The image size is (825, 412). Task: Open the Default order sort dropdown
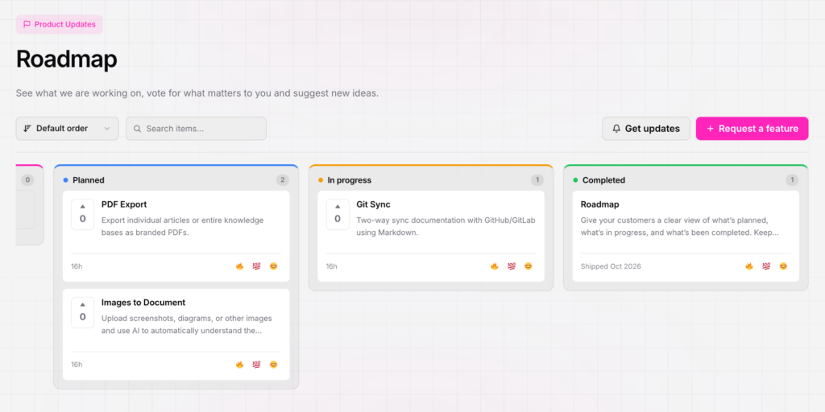pyautogui.click(x=68, y=129)
